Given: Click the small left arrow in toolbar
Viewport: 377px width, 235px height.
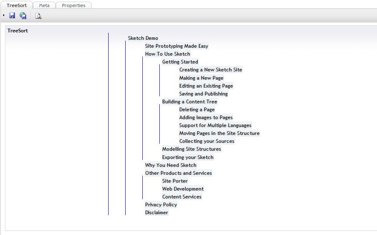Looking at the screenshot, I should 4,15.
